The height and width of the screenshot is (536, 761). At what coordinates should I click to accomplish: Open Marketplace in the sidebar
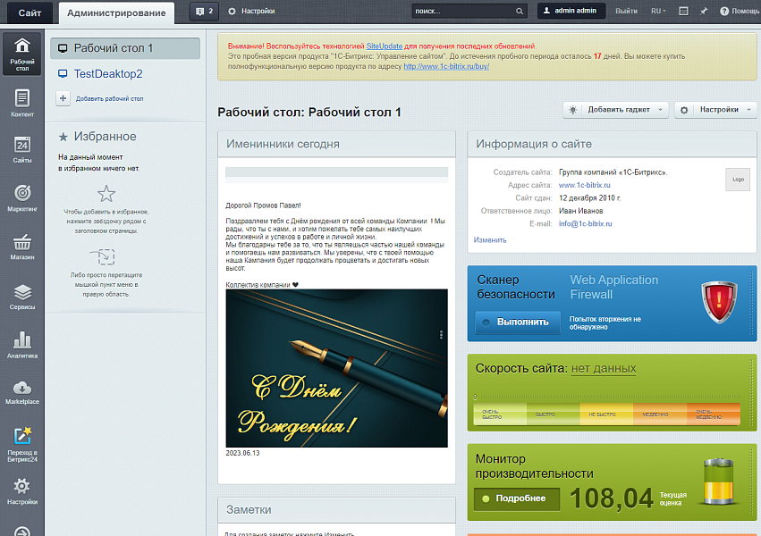(x=22, y=392)
